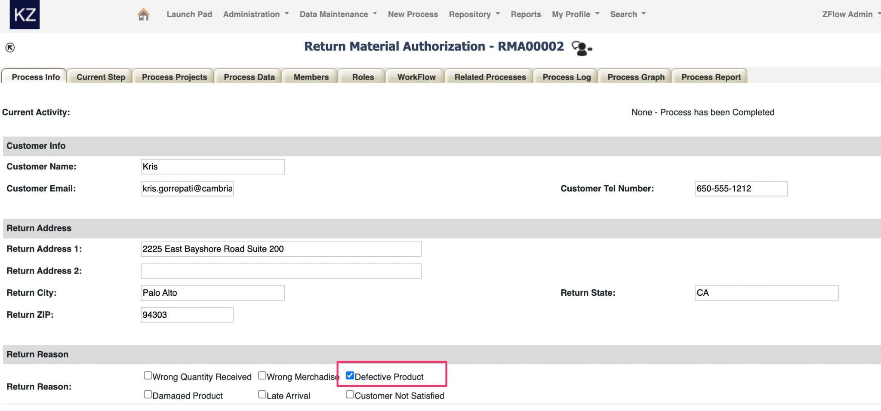Click the Home icon in the top bar
The height and width of the screenshot is (411, 881).
142,13
